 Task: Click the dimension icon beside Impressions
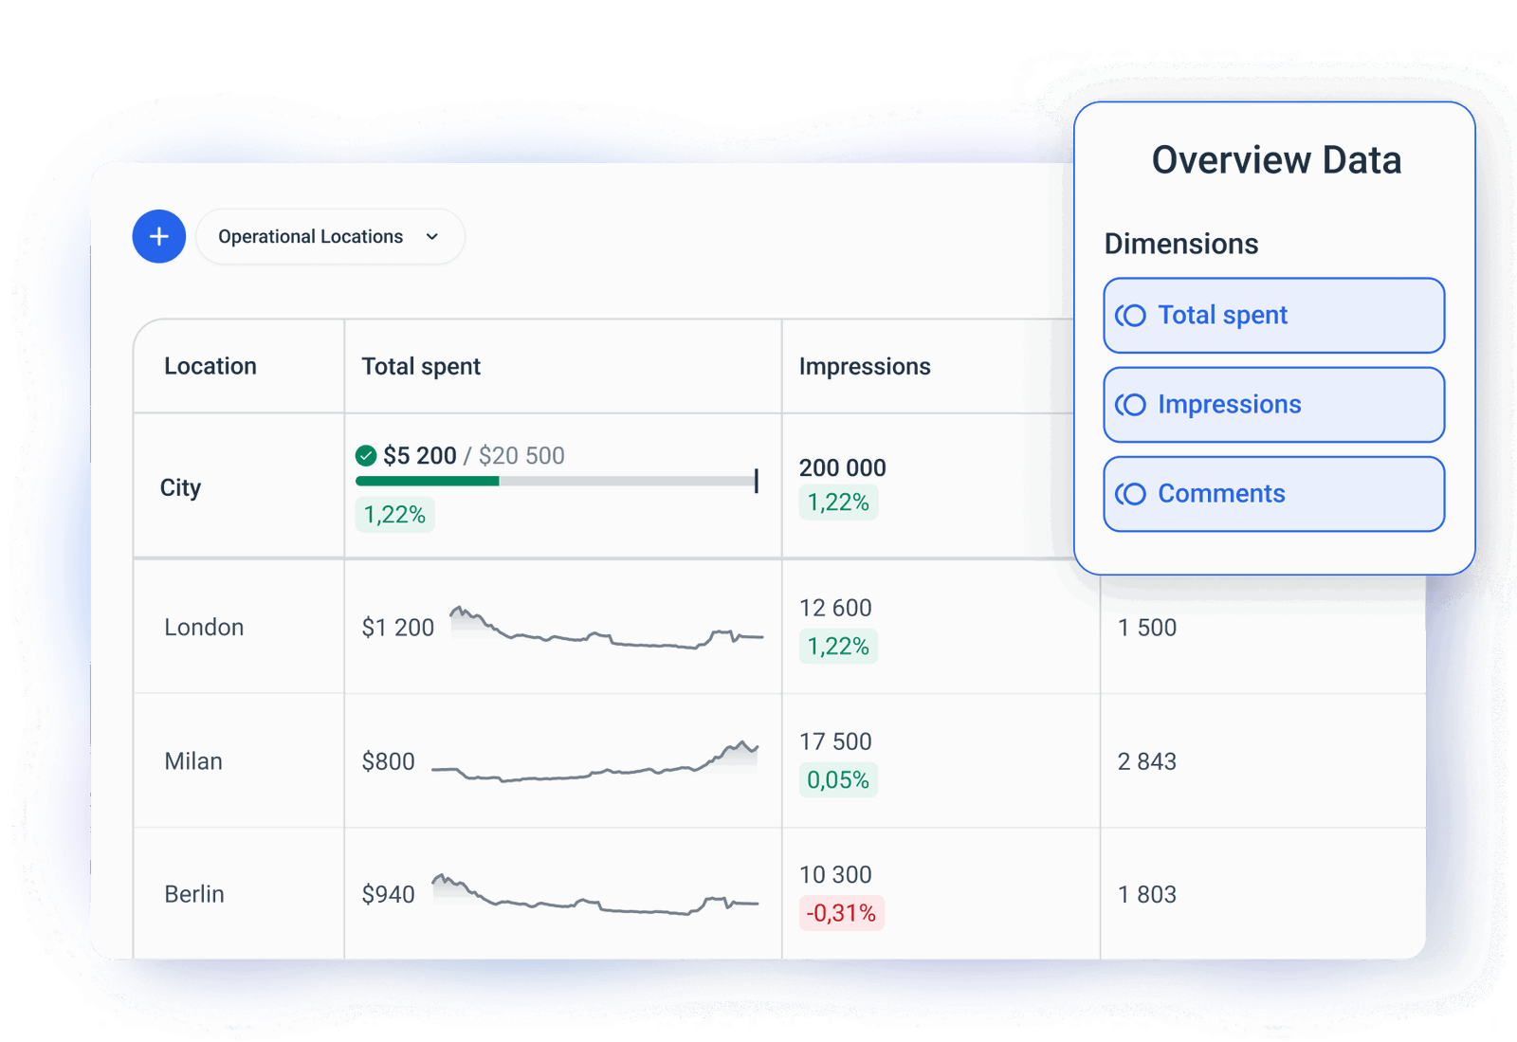[x=1130, y=405]
